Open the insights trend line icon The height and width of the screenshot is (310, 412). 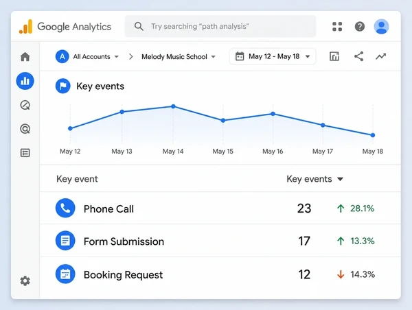380,56
